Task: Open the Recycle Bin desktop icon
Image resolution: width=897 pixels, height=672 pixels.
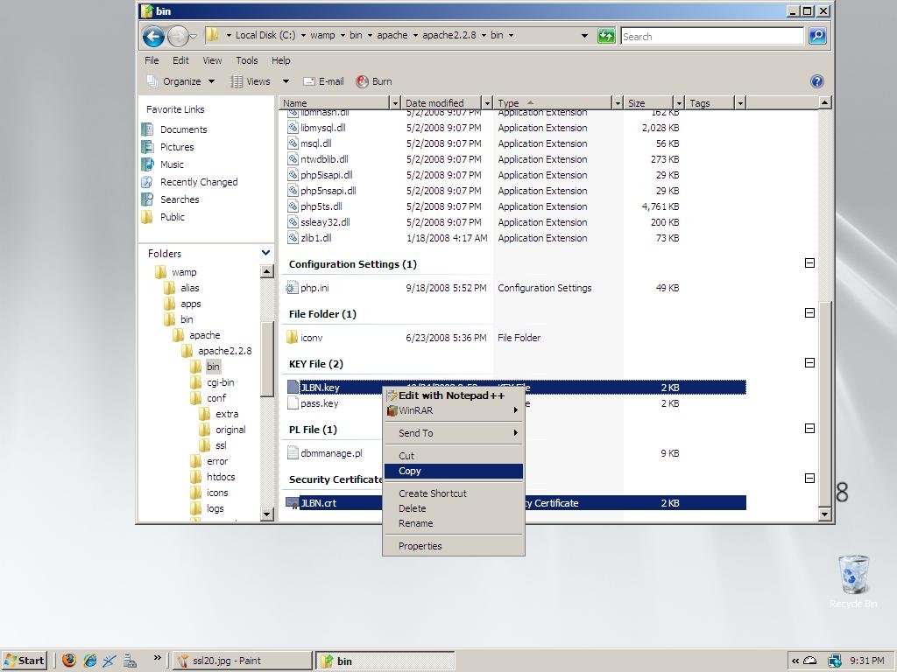Action: pos(853,576)
